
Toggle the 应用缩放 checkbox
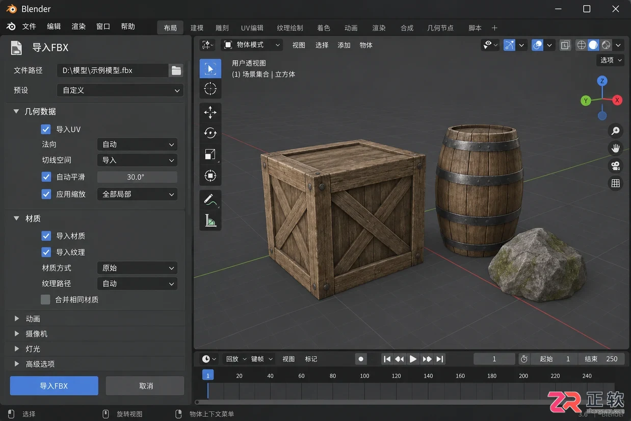click(x=46, y=194)
